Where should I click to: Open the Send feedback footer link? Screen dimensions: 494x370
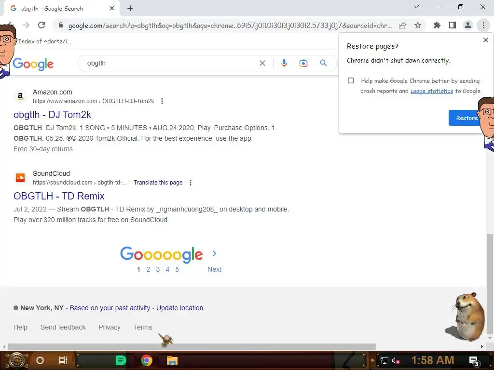click(63, 327)
